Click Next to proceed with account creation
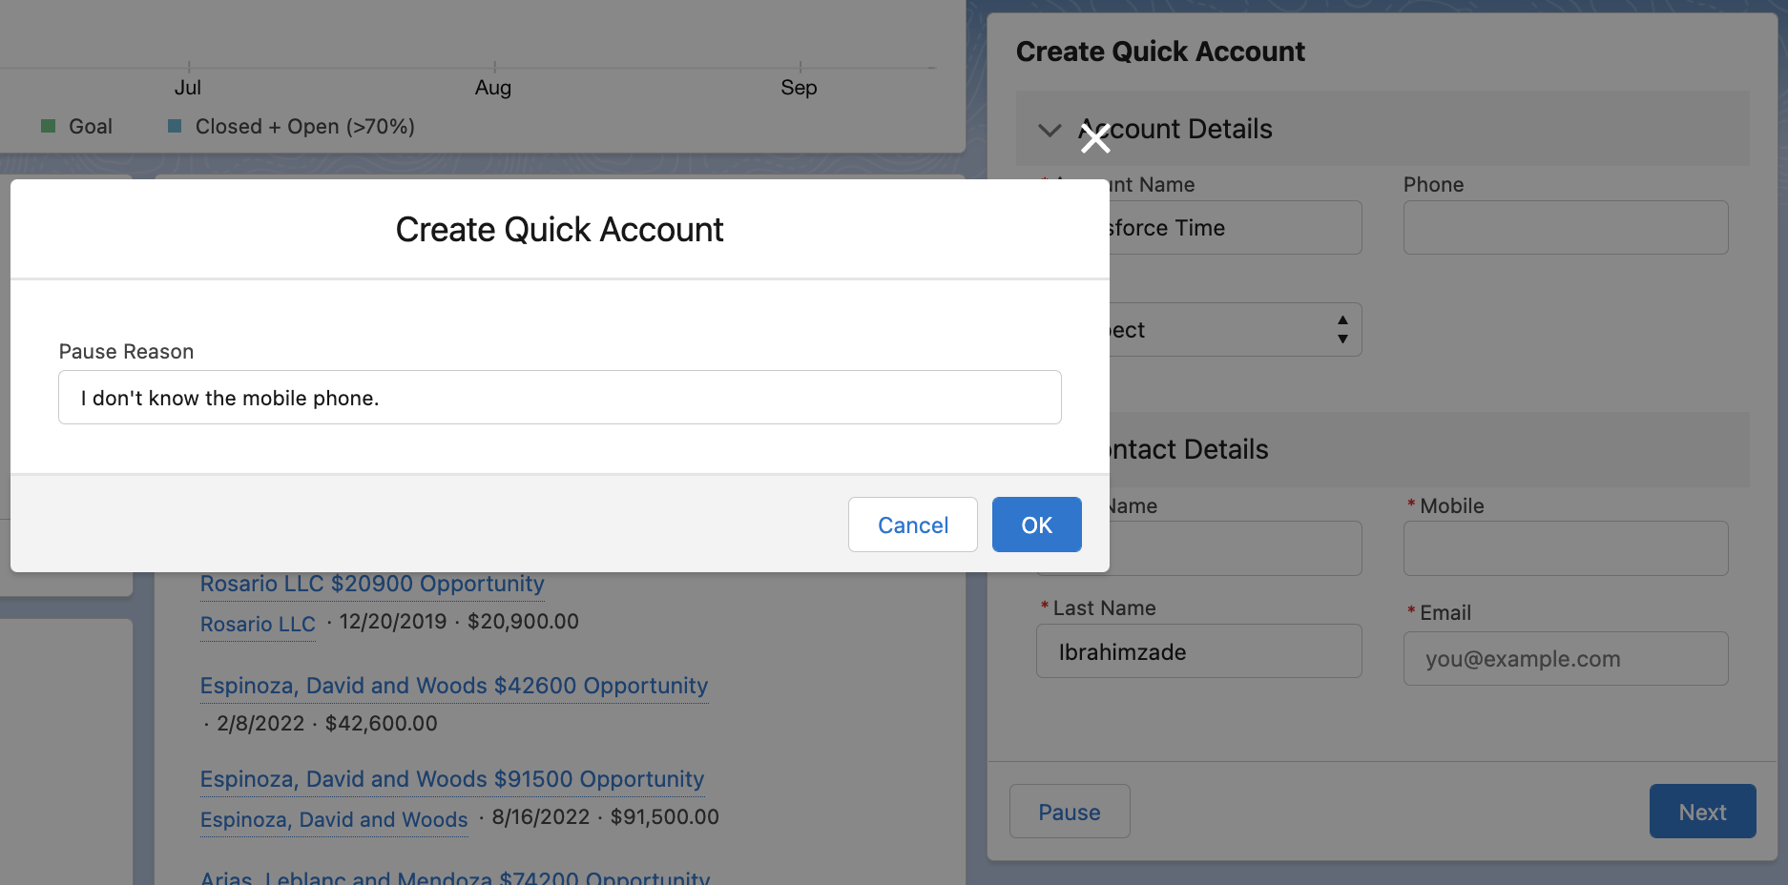The height and width of the screenshot is (885, 1788). pyautogui.click(x=1702, y=811)
